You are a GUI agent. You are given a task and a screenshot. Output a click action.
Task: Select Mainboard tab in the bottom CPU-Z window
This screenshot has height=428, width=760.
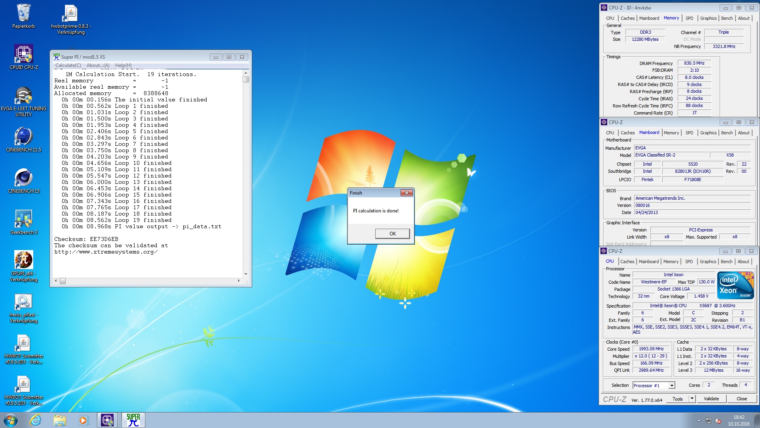(649, 262)
